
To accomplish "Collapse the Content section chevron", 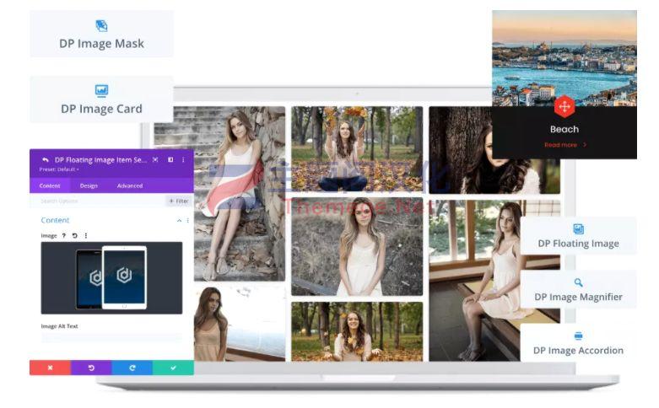I will click(179, 220).
